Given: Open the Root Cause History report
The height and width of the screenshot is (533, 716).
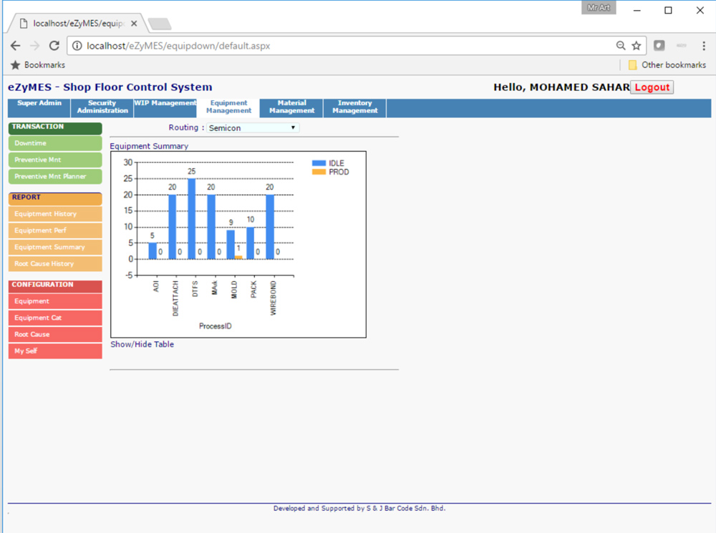Looking at the screenshot, I should point(55,264).
